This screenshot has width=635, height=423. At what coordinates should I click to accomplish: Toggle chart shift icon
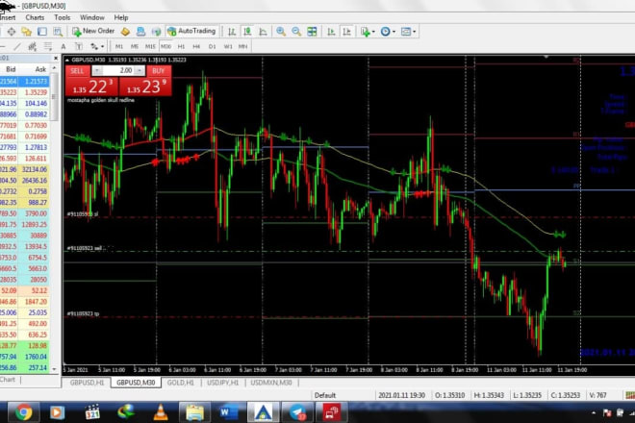tap(347, 32)
